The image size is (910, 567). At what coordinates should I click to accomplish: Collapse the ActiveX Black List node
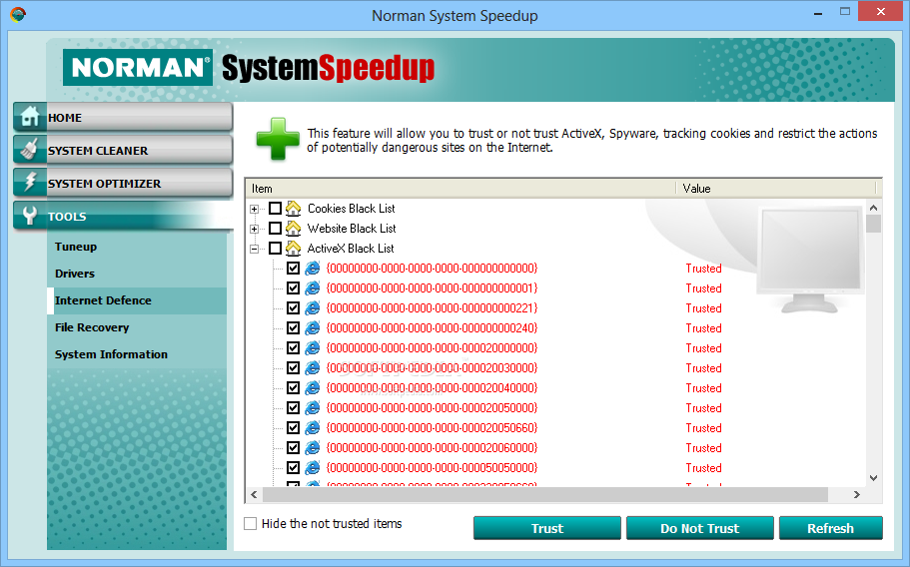click(254, 249)
